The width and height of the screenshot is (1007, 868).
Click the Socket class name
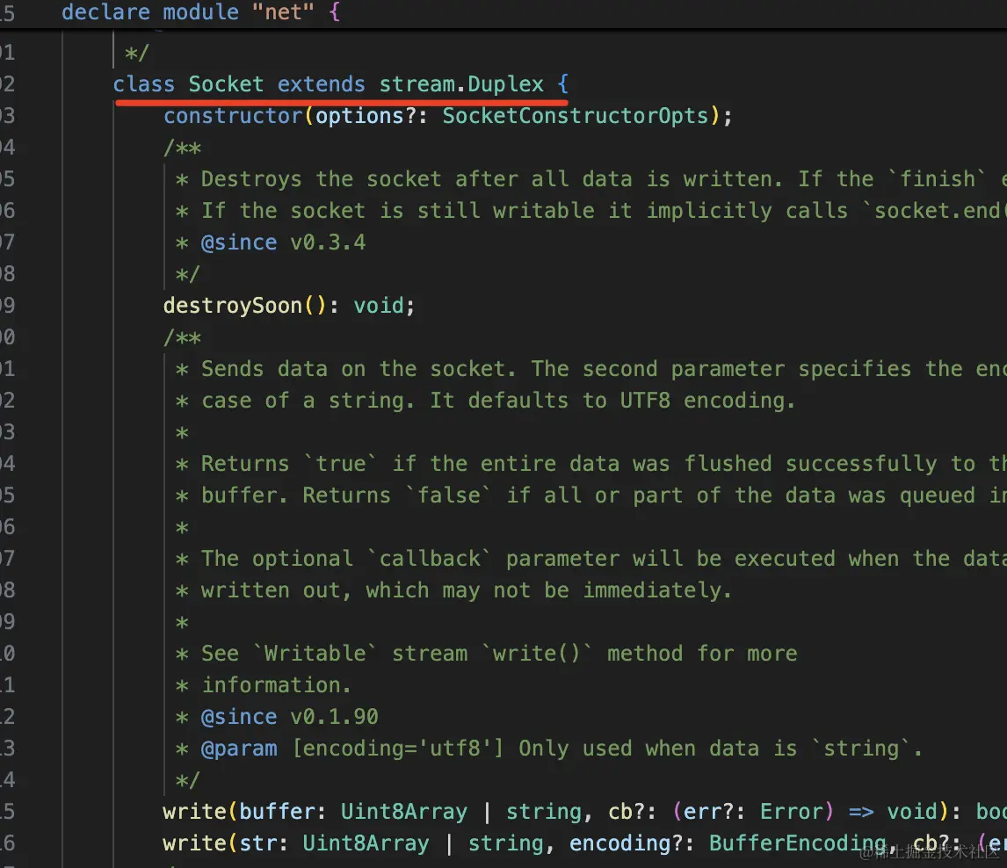226,84
